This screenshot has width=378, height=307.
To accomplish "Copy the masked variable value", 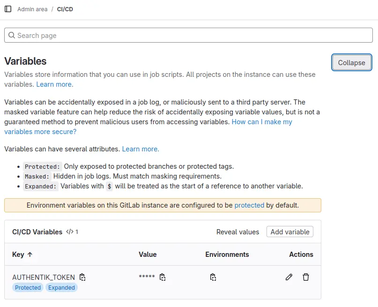I will point(163,277).
